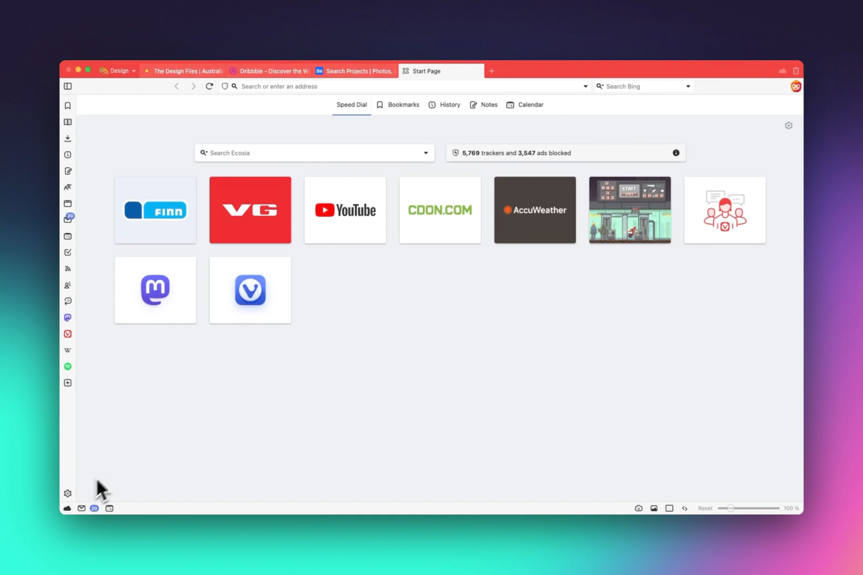Click the calendar icon in the status bar
The width and height of the screenshot is (863, 575).
pos(109,509)
